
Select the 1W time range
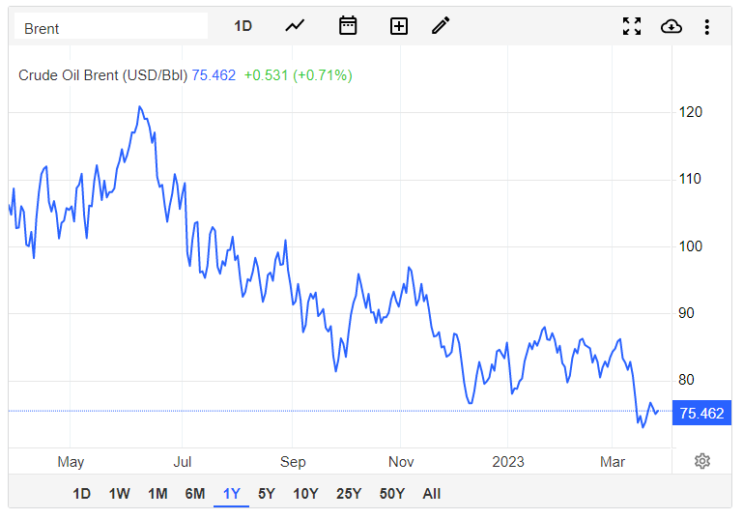[x=120, y=494]
